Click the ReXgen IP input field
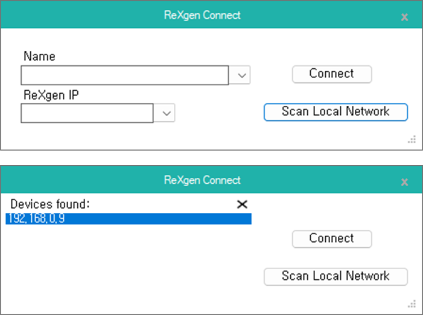The image size is (423, 315). coord(87,113)
